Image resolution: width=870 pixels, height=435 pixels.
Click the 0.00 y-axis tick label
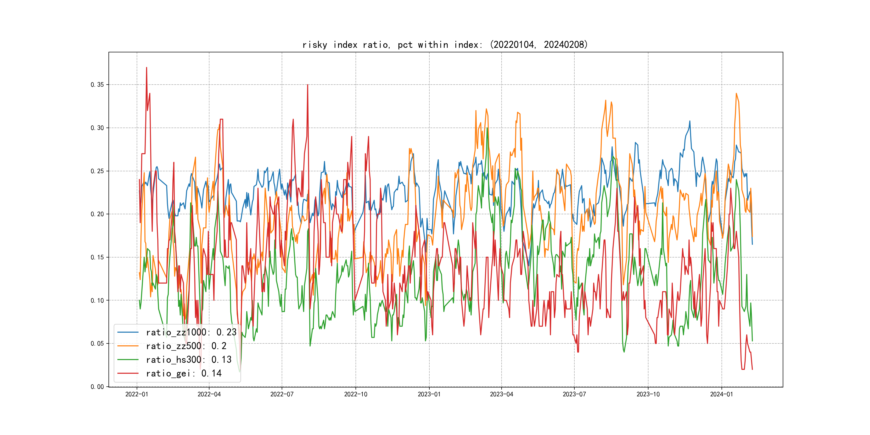tap(97, 387)
